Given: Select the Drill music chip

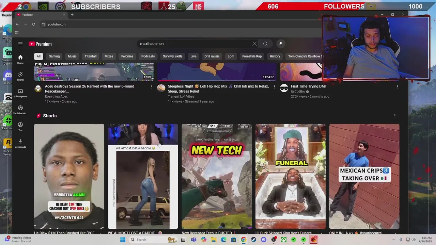Looking at the screenshot, I should tap(212, 56).
